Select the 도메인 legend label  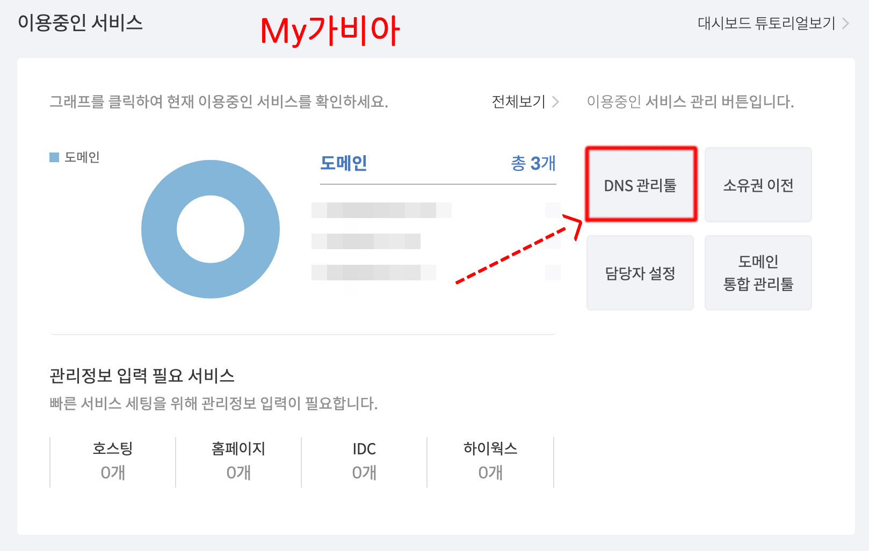pos(82,157)
